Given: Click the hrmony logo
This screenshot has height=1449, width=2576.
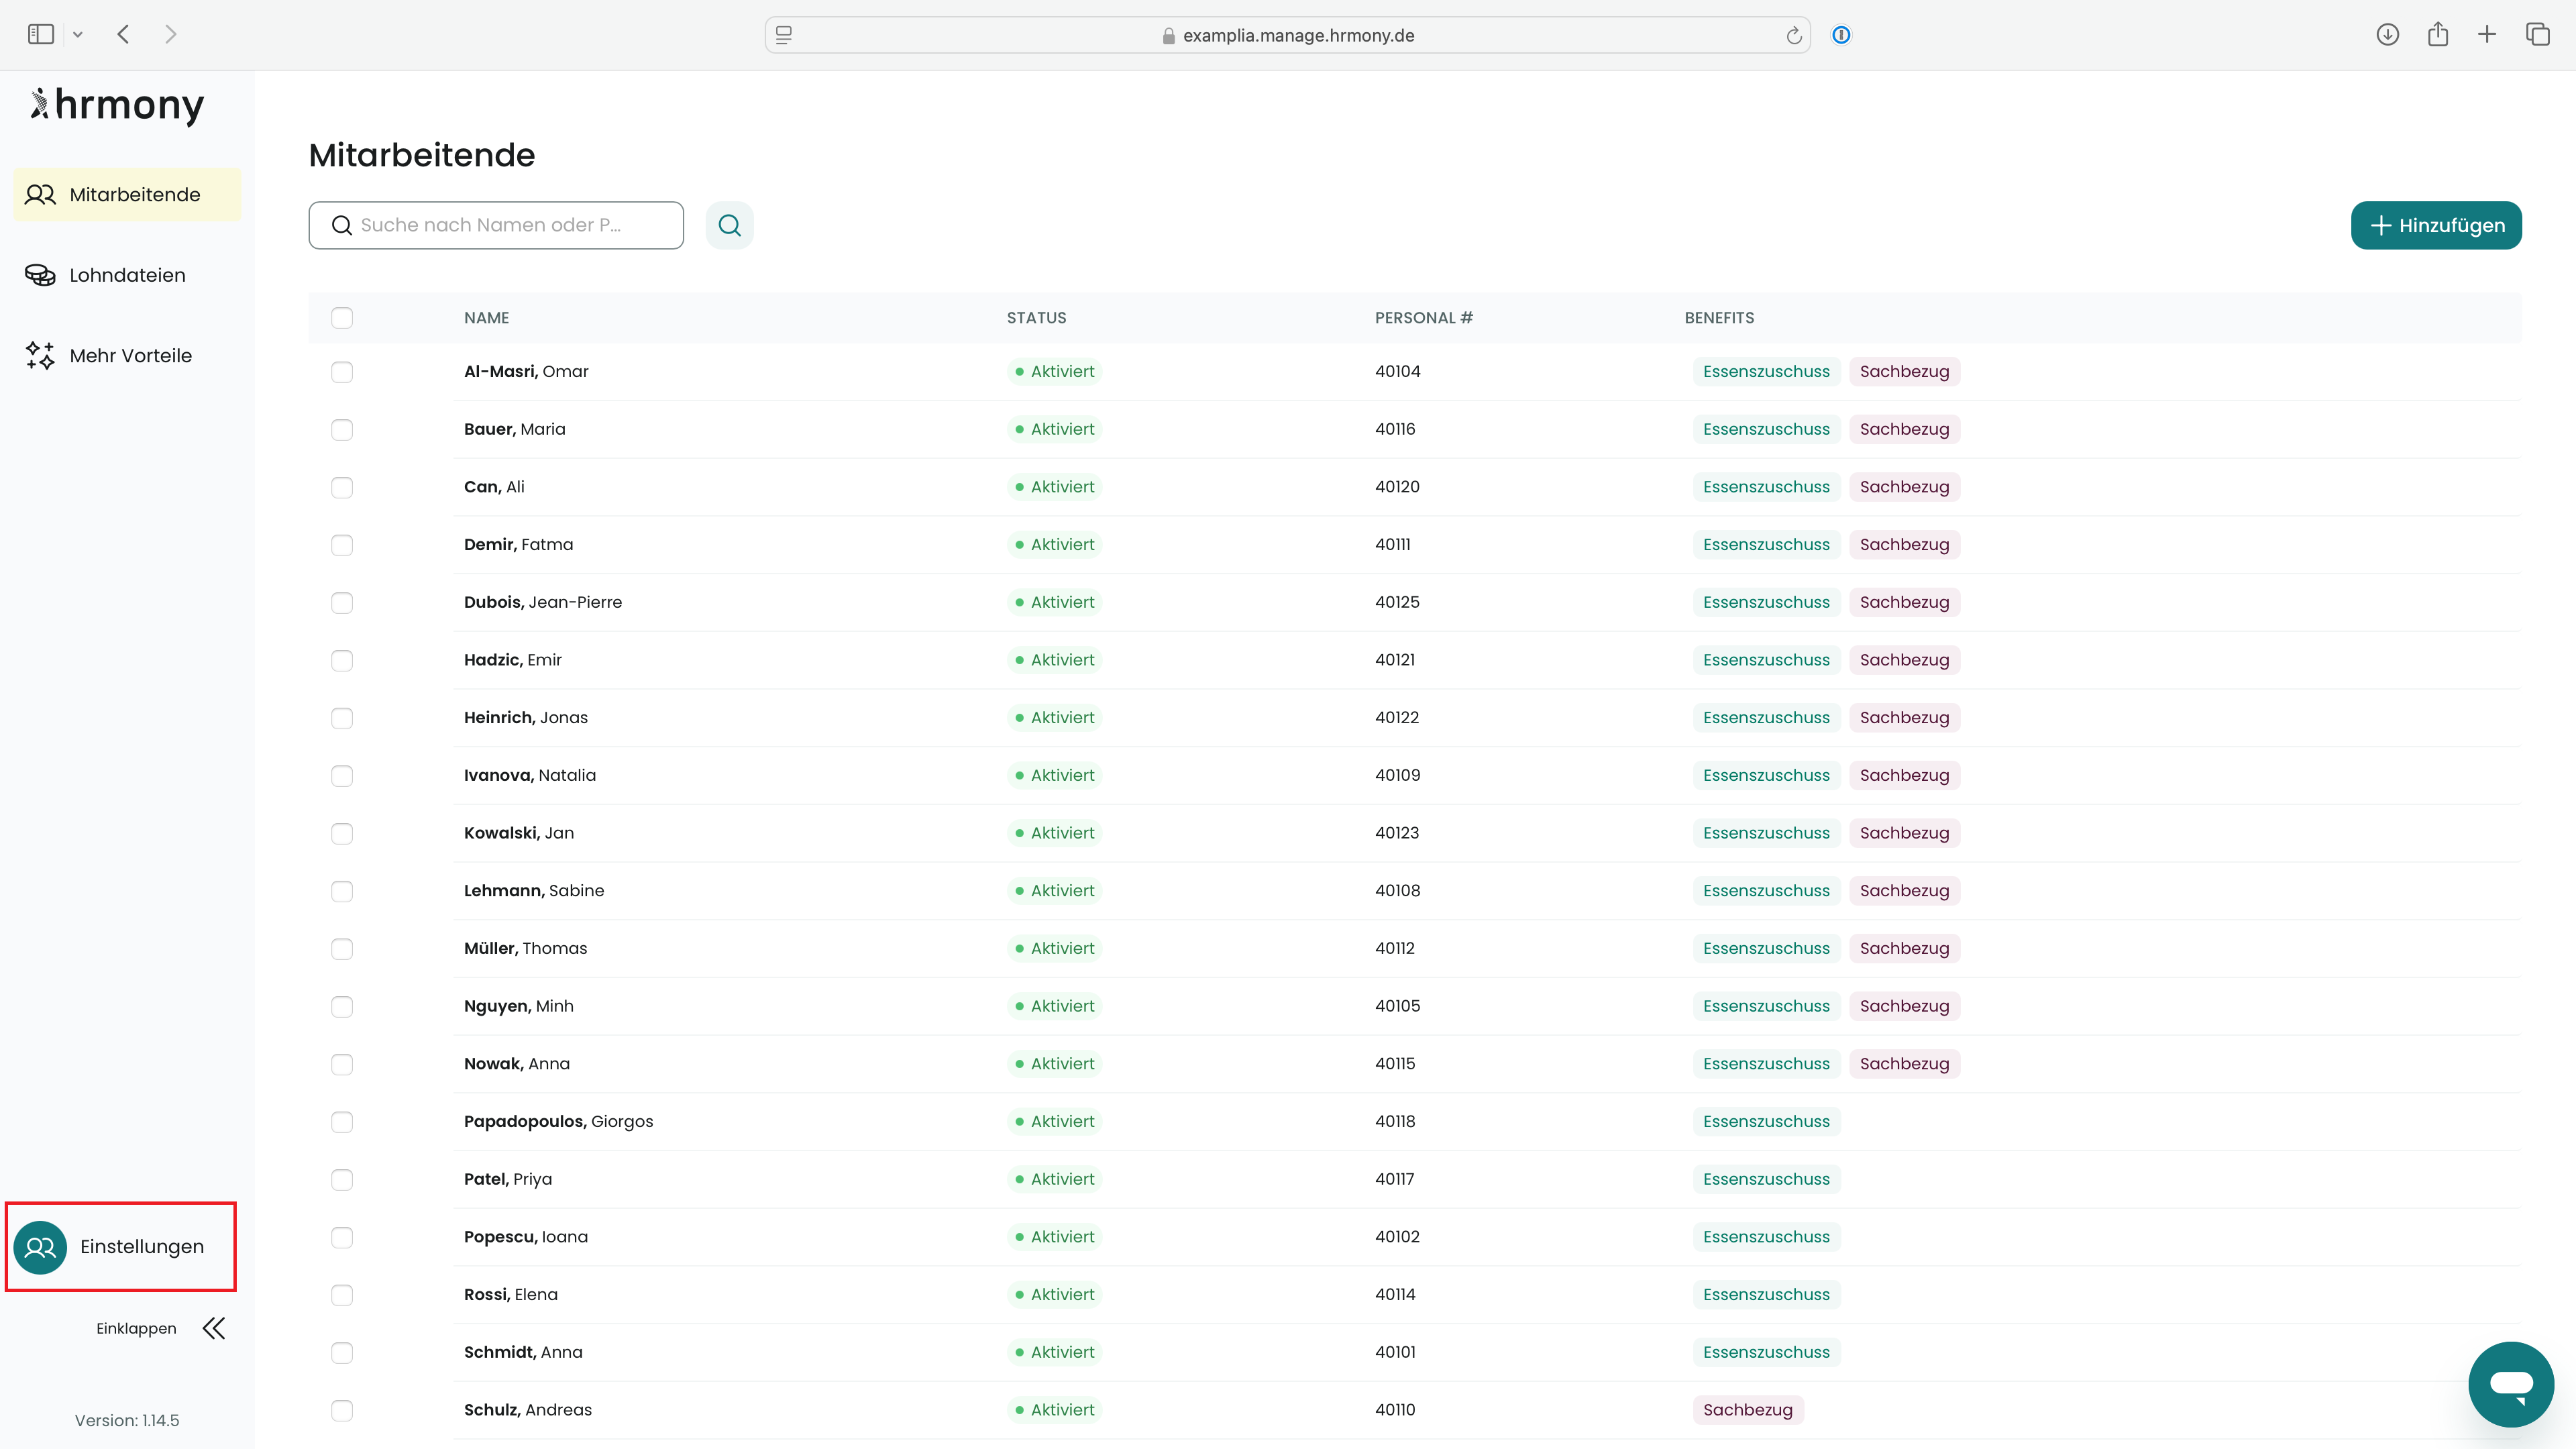Looking at the screenshot, I should [x=118, y=105].
